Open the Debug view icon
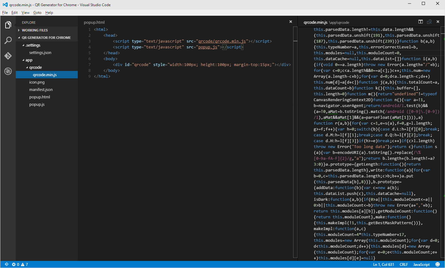445x268 pixels. (x=8, y=71)
